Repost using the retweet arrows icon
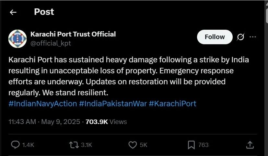Screen dimensions: 268x156 74,145
